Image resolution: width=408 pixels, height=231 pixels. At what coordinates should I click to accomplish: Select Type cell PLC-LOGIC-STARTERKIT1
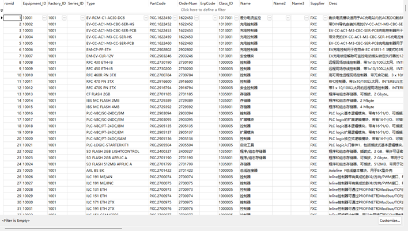click(x=117, y=145)
